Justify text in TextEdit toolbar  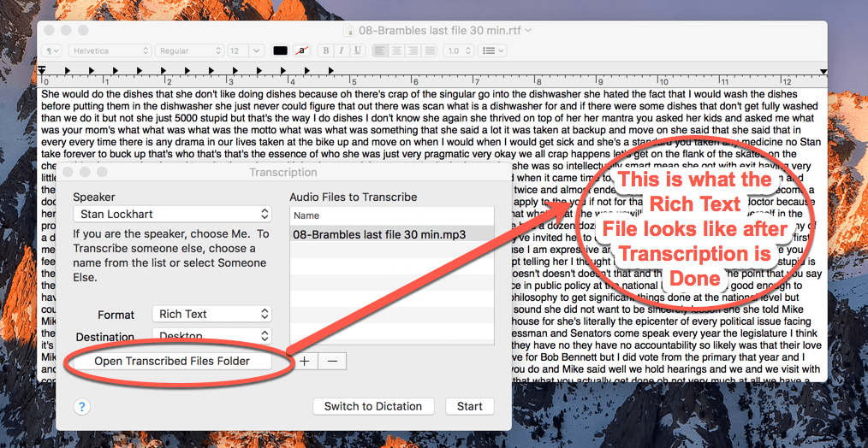click(x=429, y=51)
